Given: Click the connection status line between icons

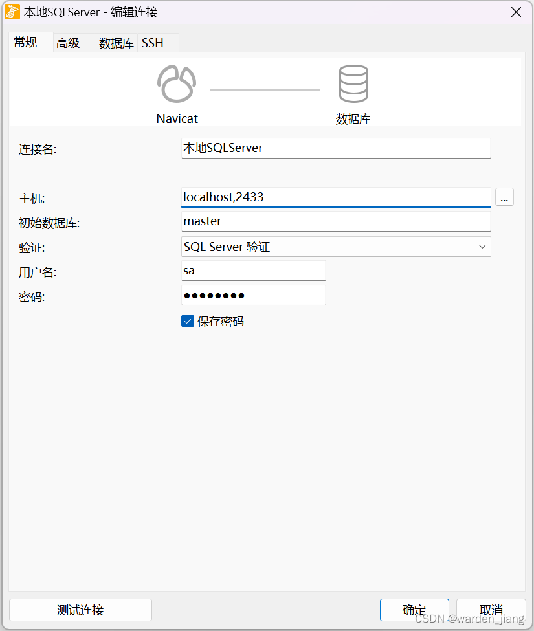Looking at the screenshot, I should (265, 89).
